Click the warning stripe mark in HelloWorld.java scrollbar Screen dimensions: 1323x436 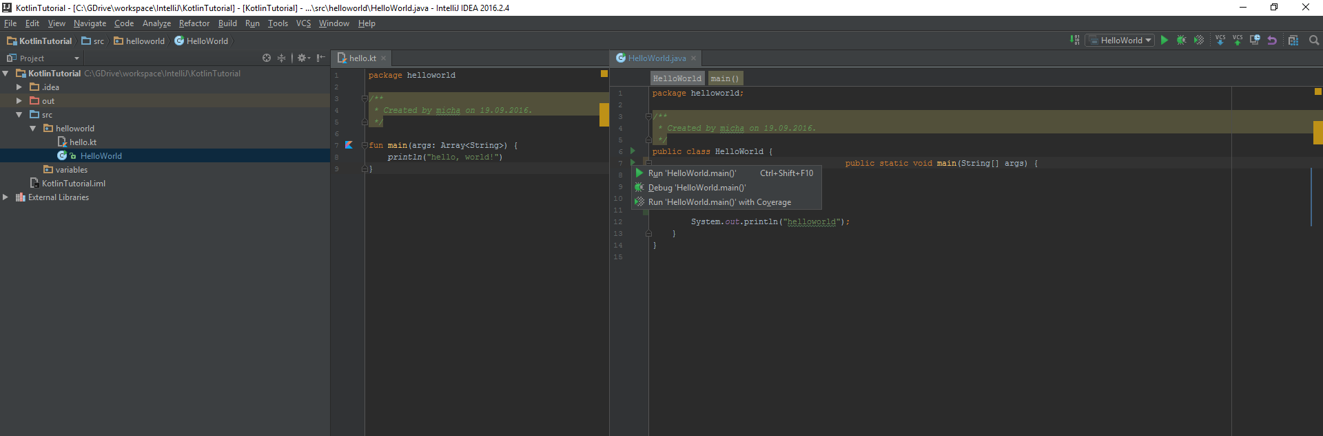pos(1318,133)
